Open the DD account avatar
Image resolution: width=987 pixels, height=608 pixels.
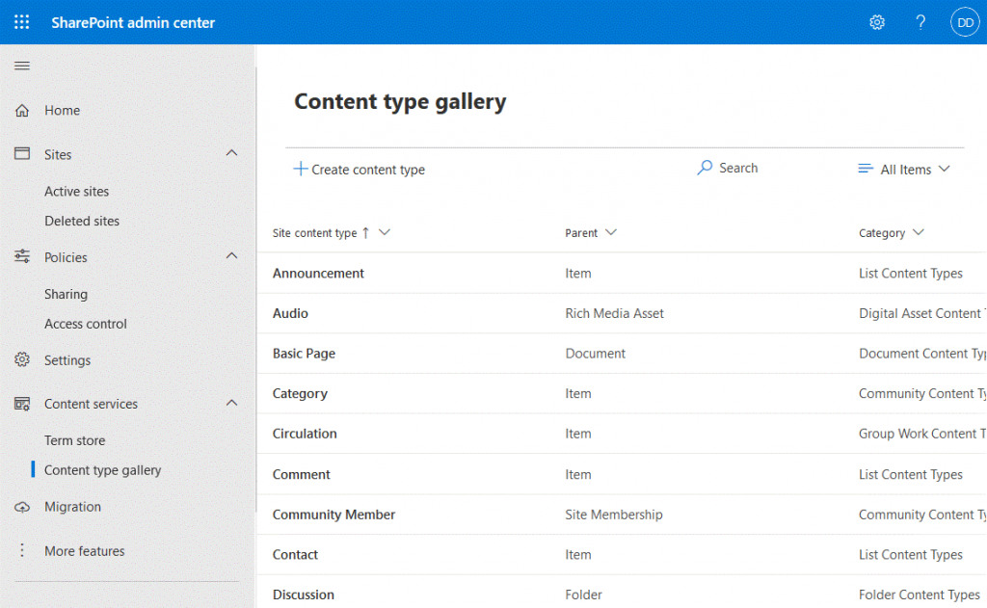click(x=965, y=21)
